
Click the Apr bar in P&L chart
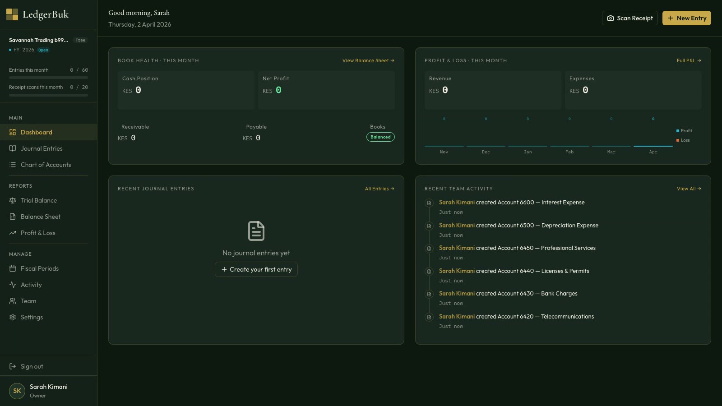[653, 146]
